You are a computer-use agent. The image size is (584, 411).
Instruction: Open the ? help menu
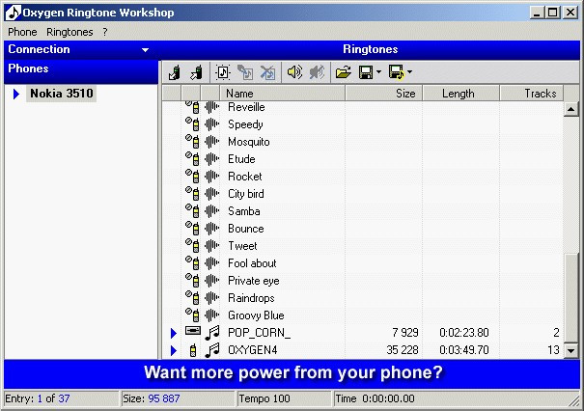pos(105,32)
